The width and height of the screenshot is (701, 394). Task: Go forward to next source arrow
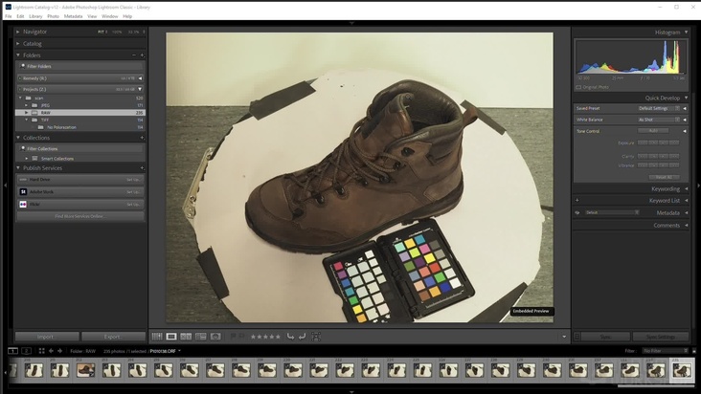click(60, 351)
